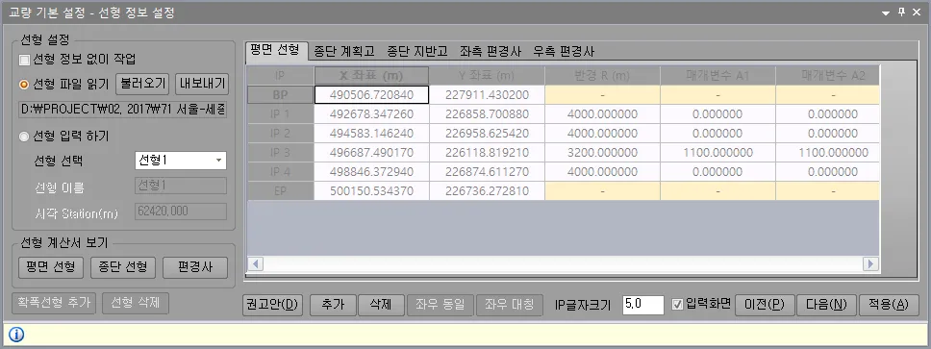Screen dimensions: 931x349
Task: Click the 선형 이름 text field
Action: click(x=181, y=186)
